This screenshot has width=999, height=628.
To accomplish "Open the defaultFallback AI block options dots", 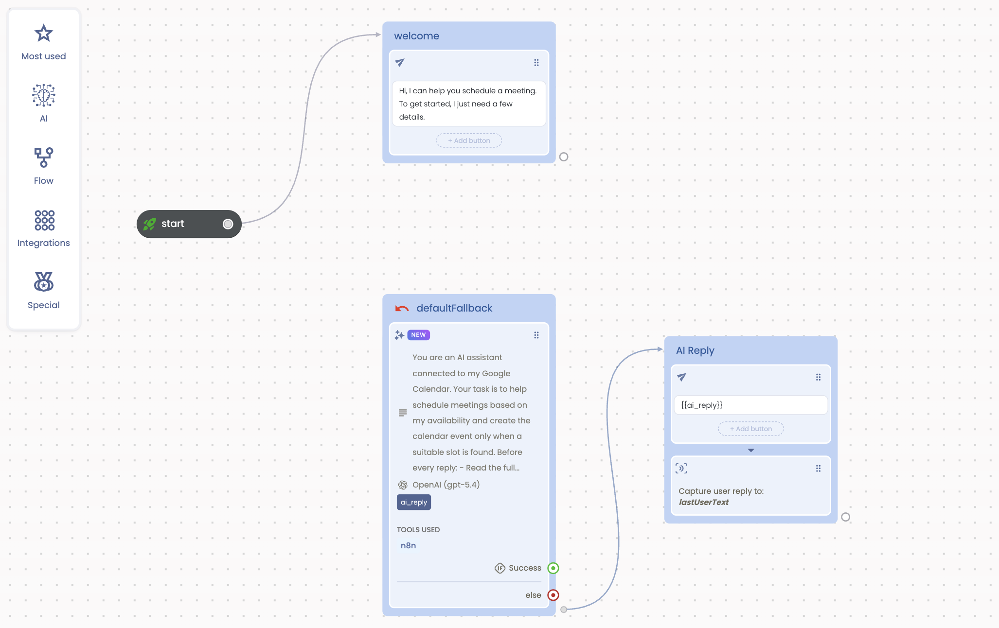I will (x=536, y=335).
